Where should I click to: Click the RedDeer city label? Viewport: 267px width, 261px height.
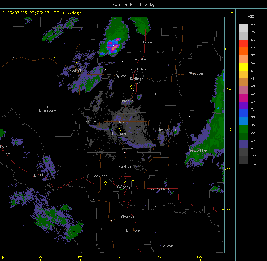(136, 79)
